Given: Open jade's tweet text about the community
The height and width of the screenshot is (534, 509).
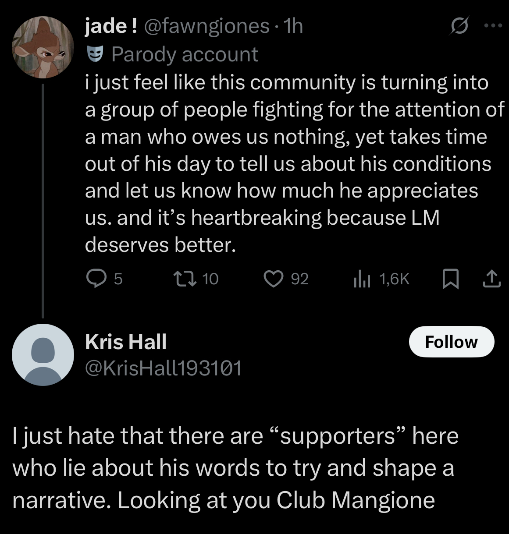Looking at the screenshot, I should coord(294,163).
